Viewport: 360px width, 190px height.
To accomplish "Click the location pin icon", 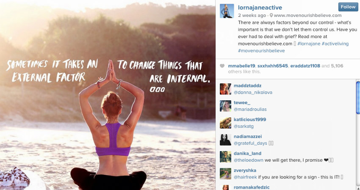I will pyautogui.click(x=271, y=15).
